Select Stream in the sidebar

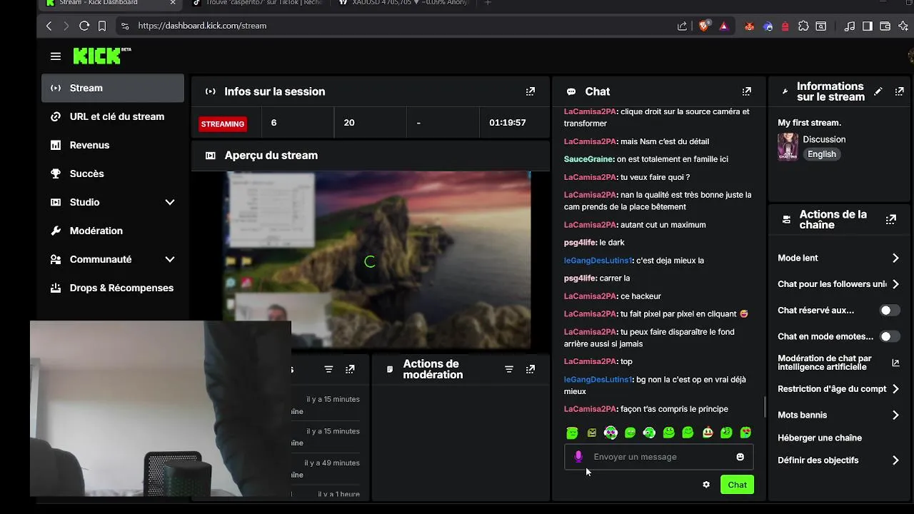coord(112,88)
